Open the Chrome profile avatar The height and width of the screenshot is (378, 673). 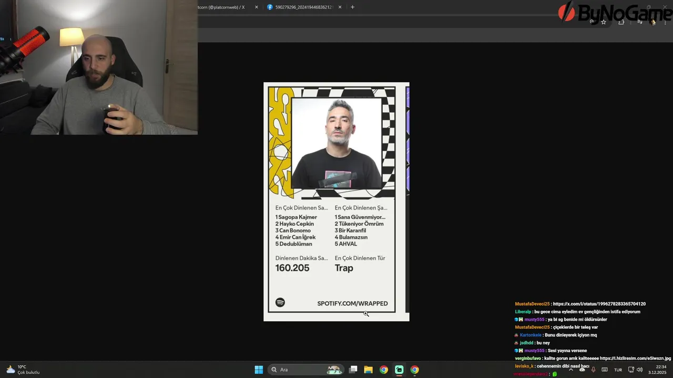(653, 22)
